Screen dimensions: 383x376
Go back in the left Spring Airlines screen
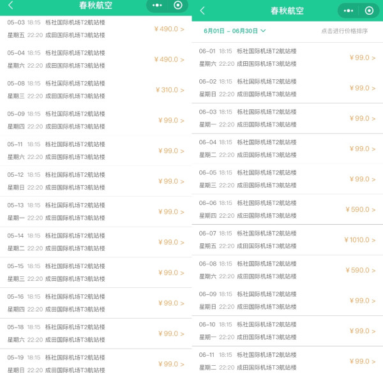point(10,5)
